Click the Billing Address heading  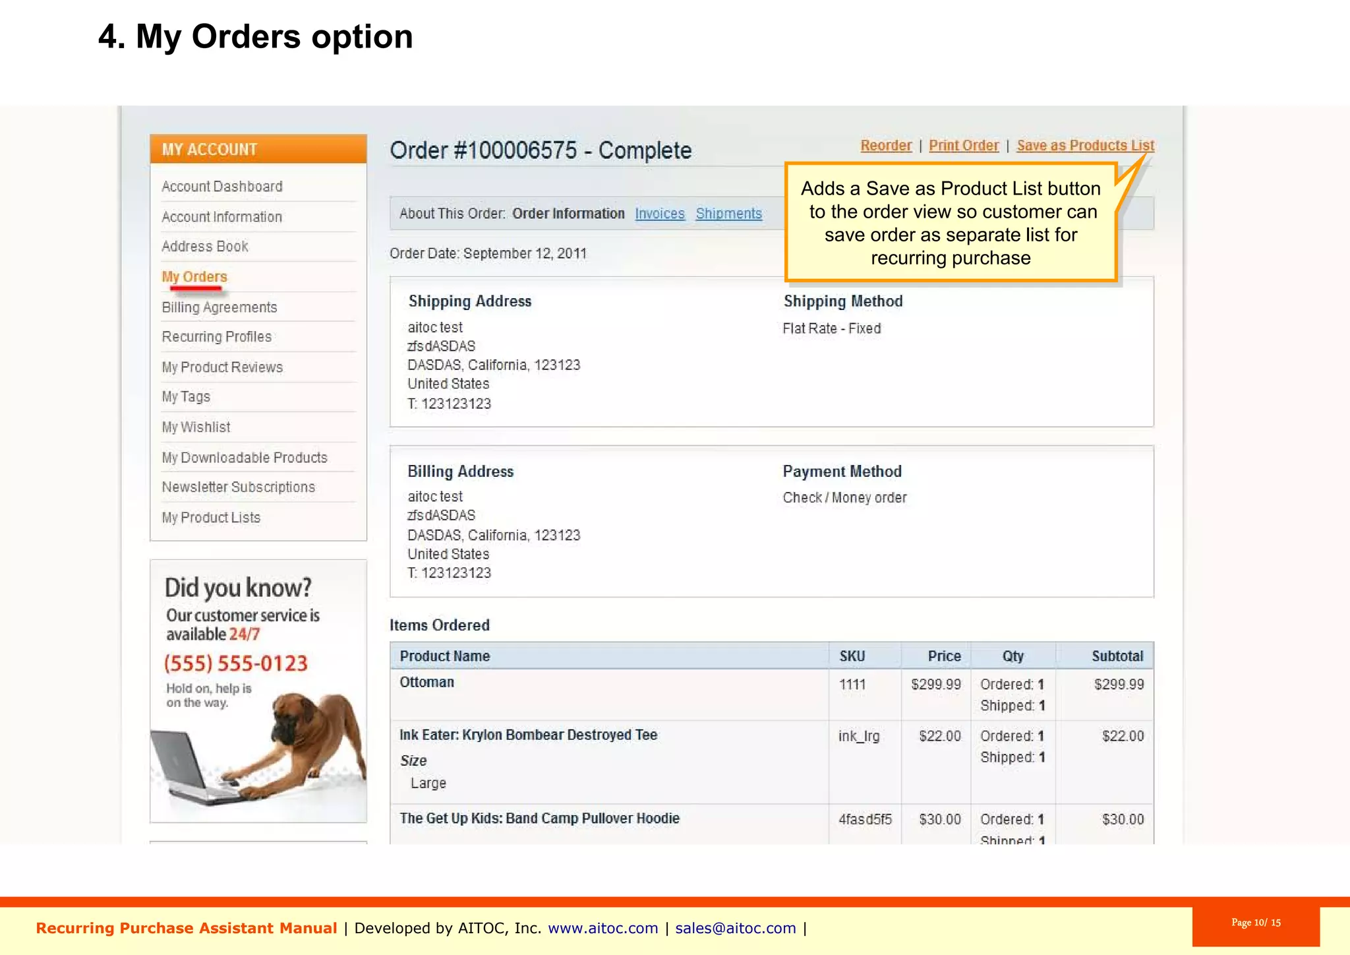460,472
